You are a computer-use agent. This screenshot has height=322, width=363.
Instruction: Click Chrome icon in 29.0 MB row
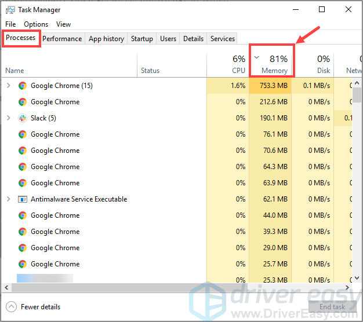[23, 248]
